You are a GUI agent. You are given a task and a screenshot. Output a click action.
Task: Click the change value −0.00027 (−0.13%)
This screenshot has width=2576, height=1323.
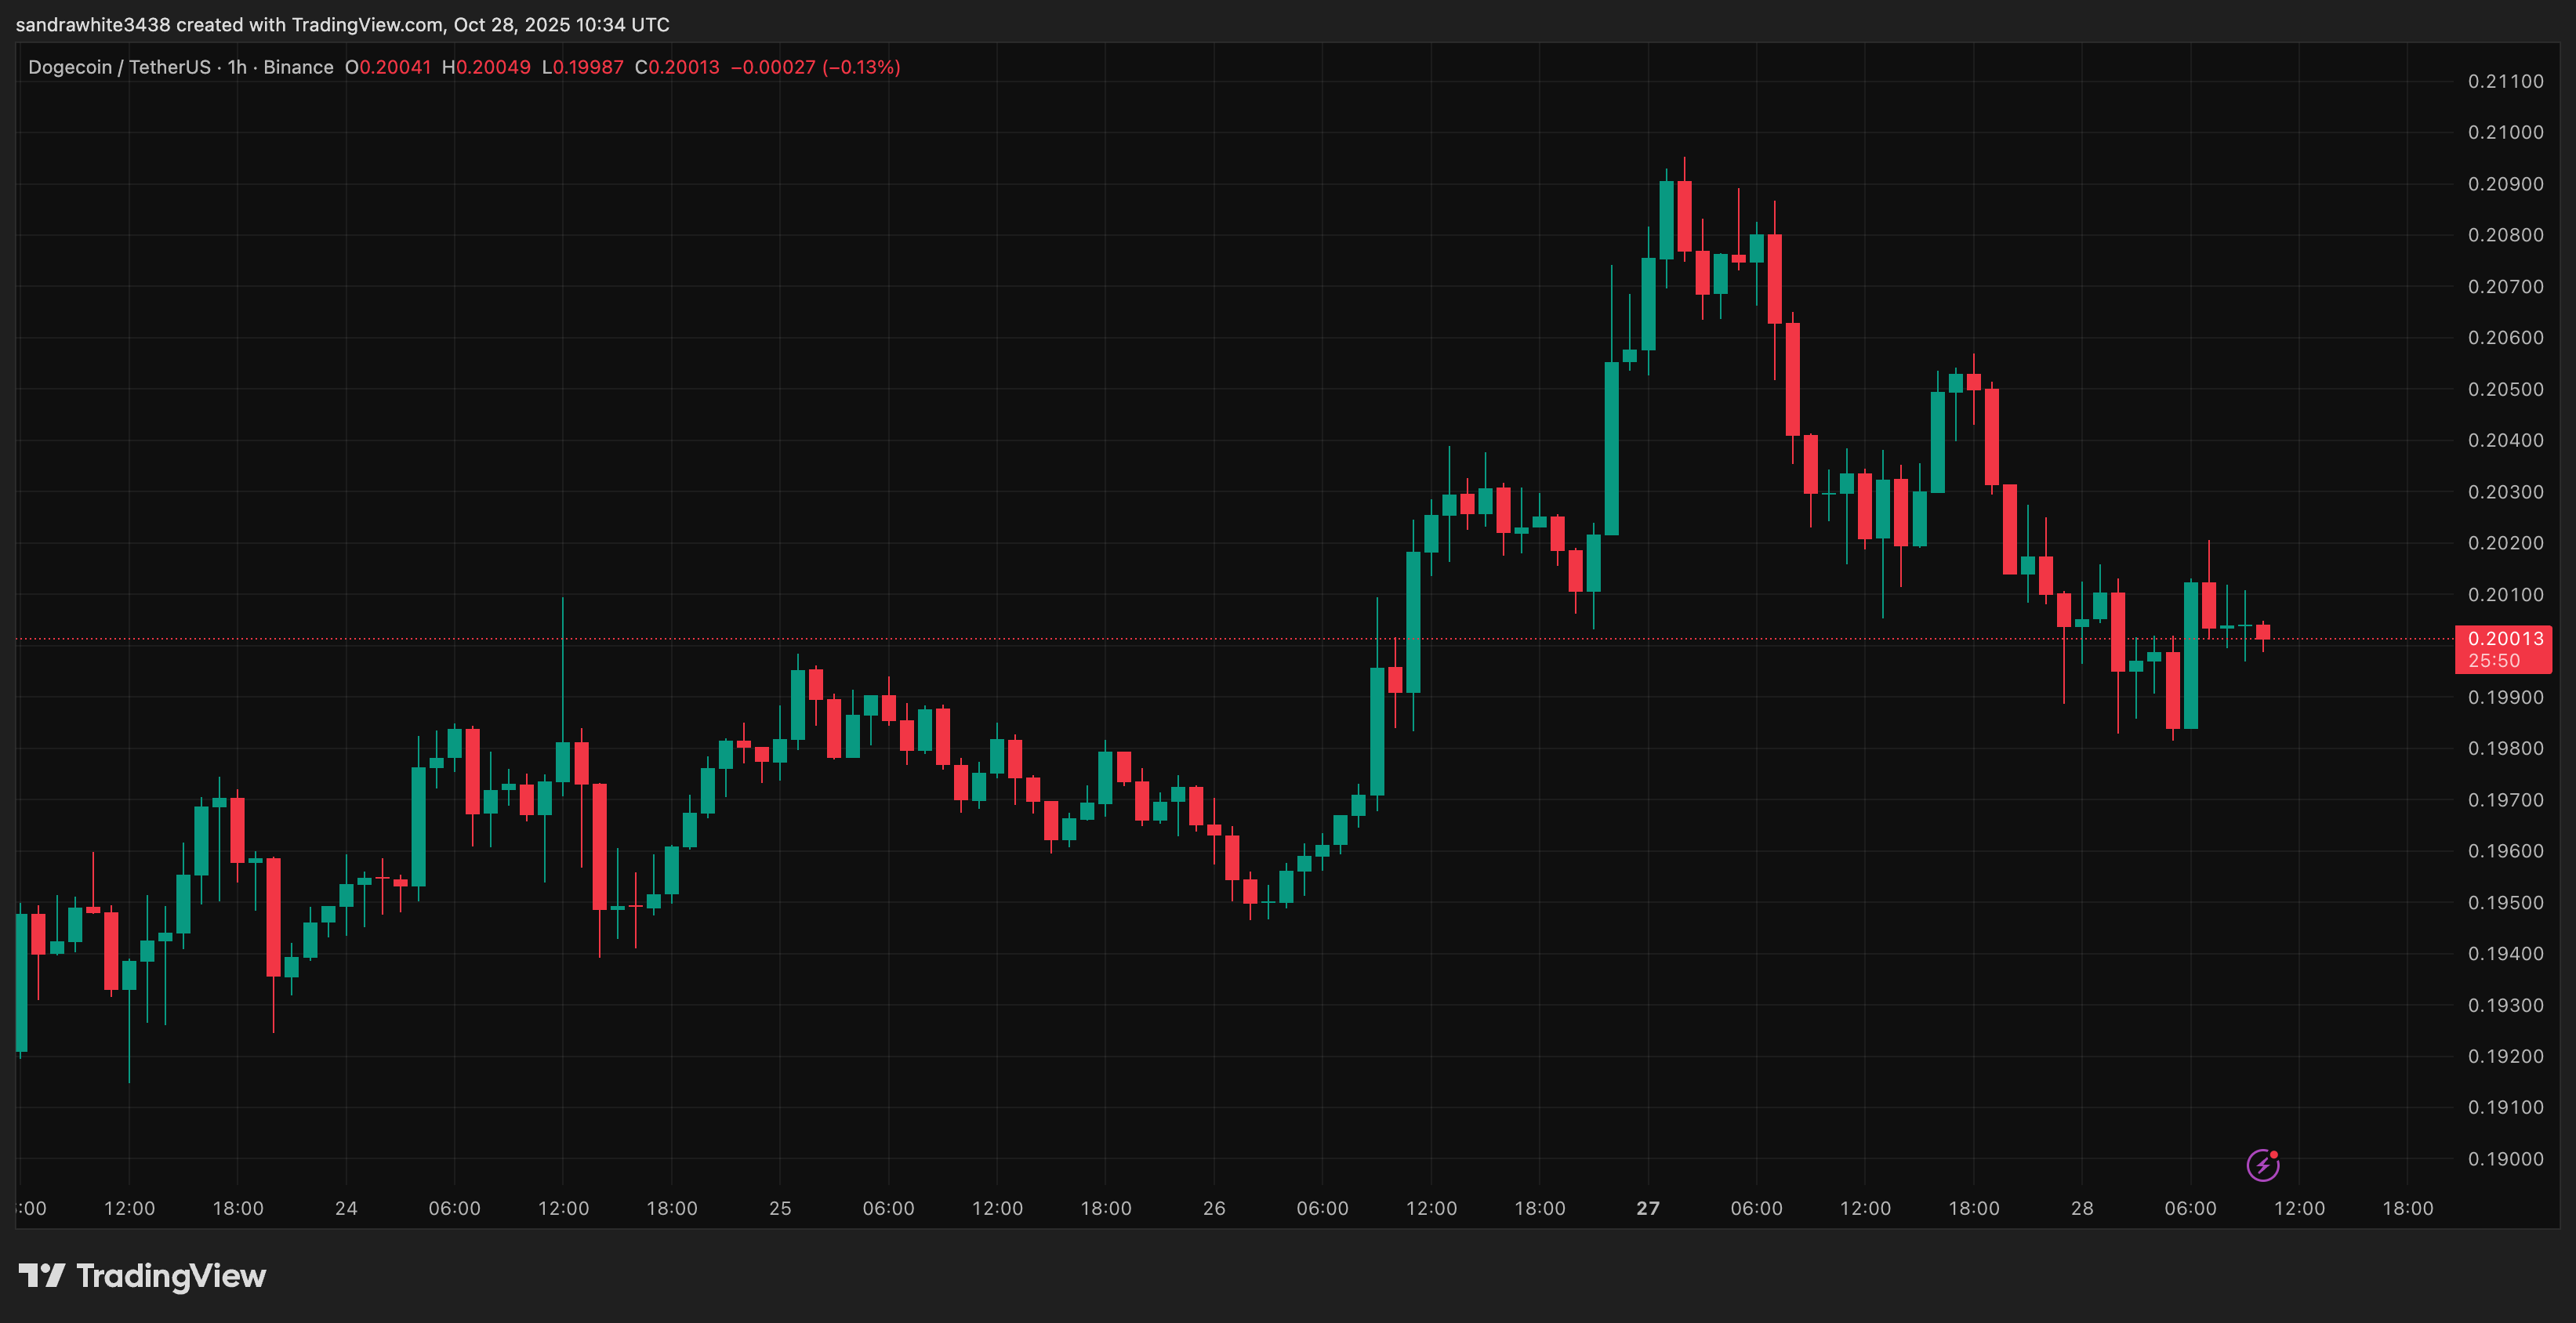815,67
